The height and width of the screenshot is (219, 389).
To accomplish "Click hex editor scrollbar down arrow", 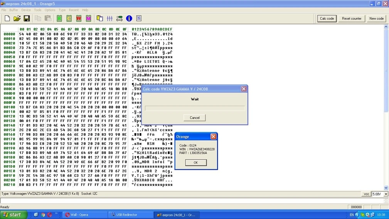I will pyautogui.click(x=386, y=188).
